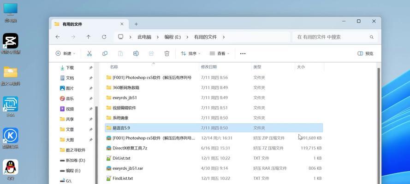Open the 排序 sort dropdown

(190, 53)
